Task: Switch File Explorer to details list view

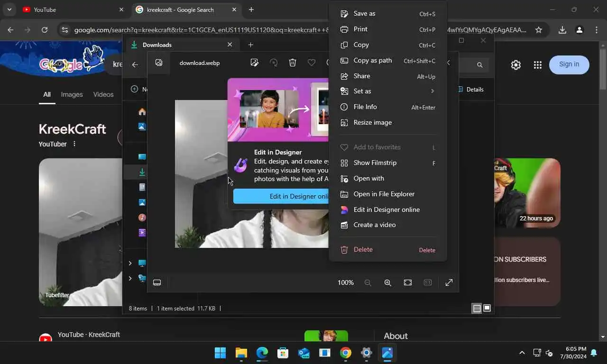Action: [477, 309]
